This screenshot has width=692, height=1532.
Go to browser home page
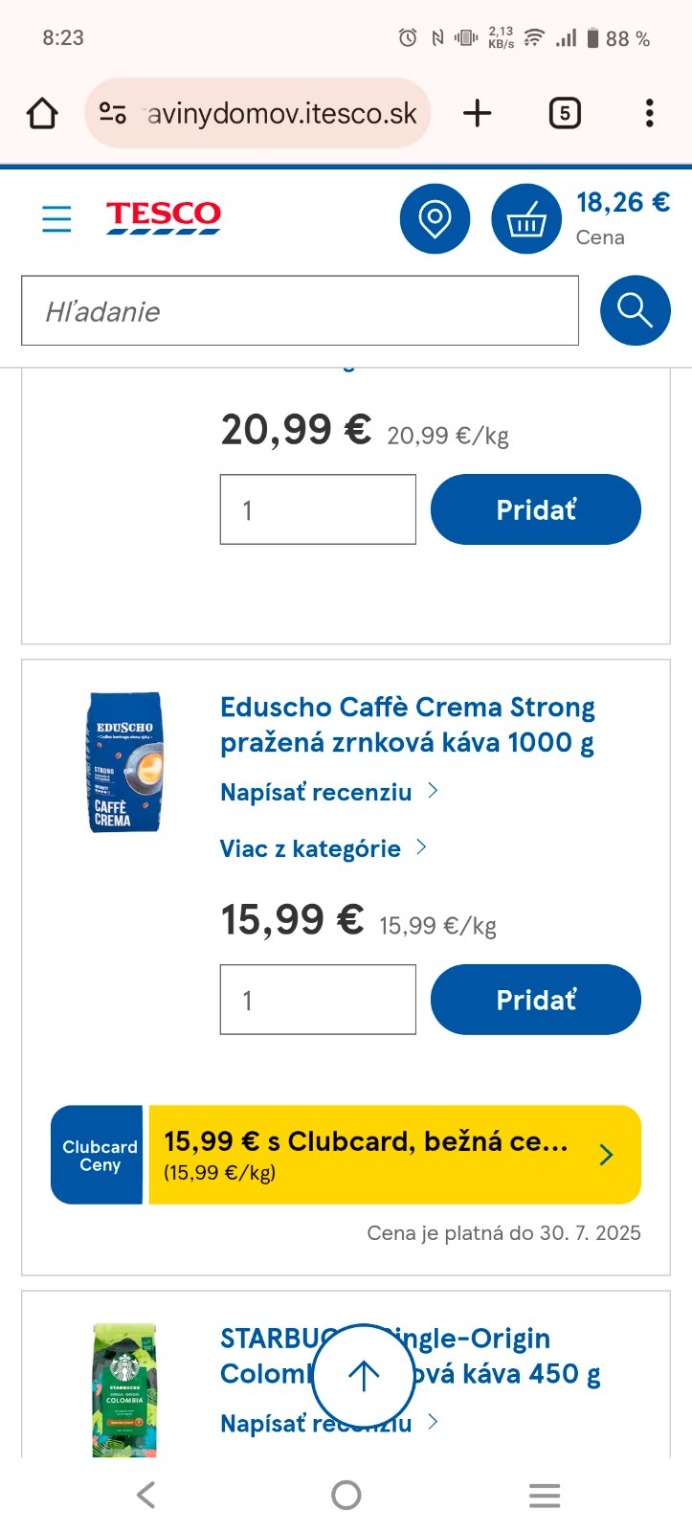coord(42,114)
